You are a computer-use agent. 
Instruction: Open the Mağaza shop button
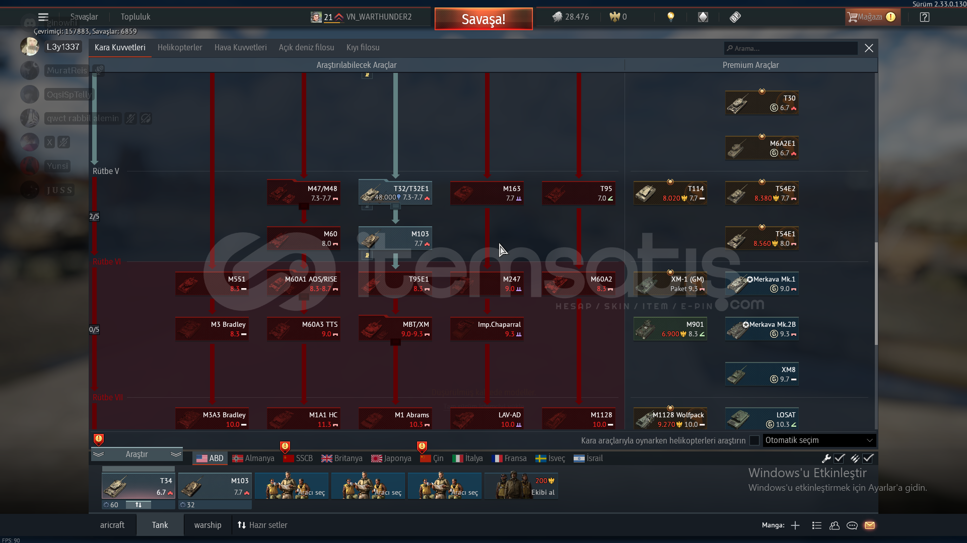[x=872, y=17]
